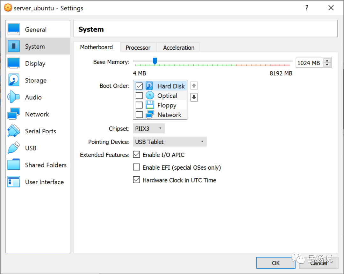Confirm settings with the OK button
Viewport: 344px width, 274px height.
click(x=276, y=263)
